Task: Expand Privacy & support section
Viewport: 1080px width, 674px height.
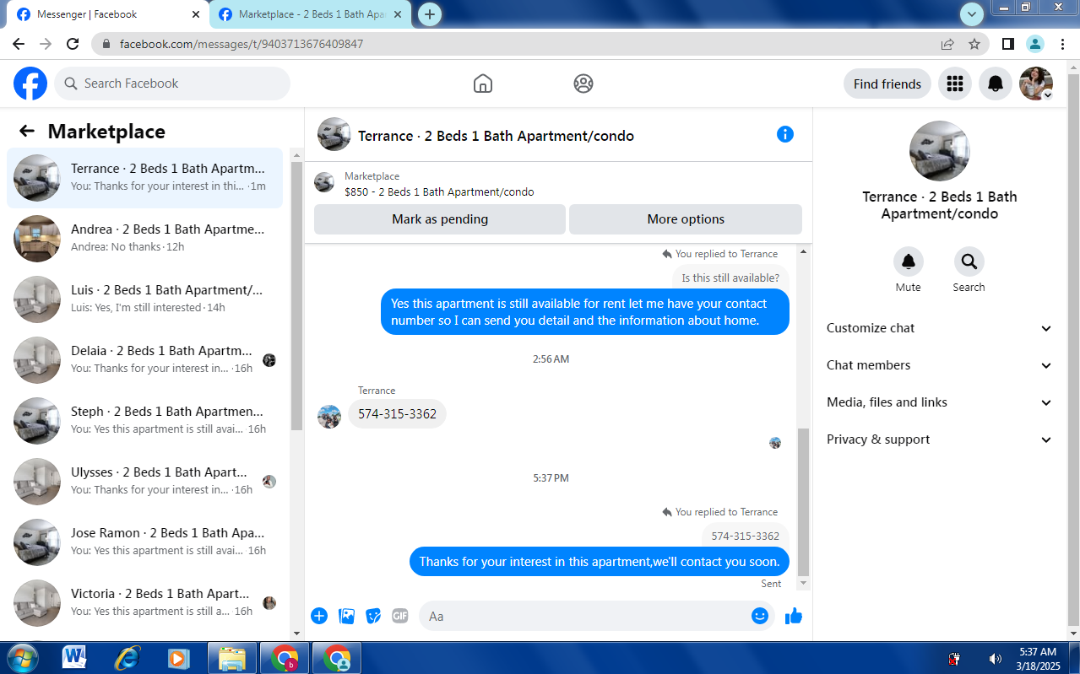Action: (x=940, y=439)
